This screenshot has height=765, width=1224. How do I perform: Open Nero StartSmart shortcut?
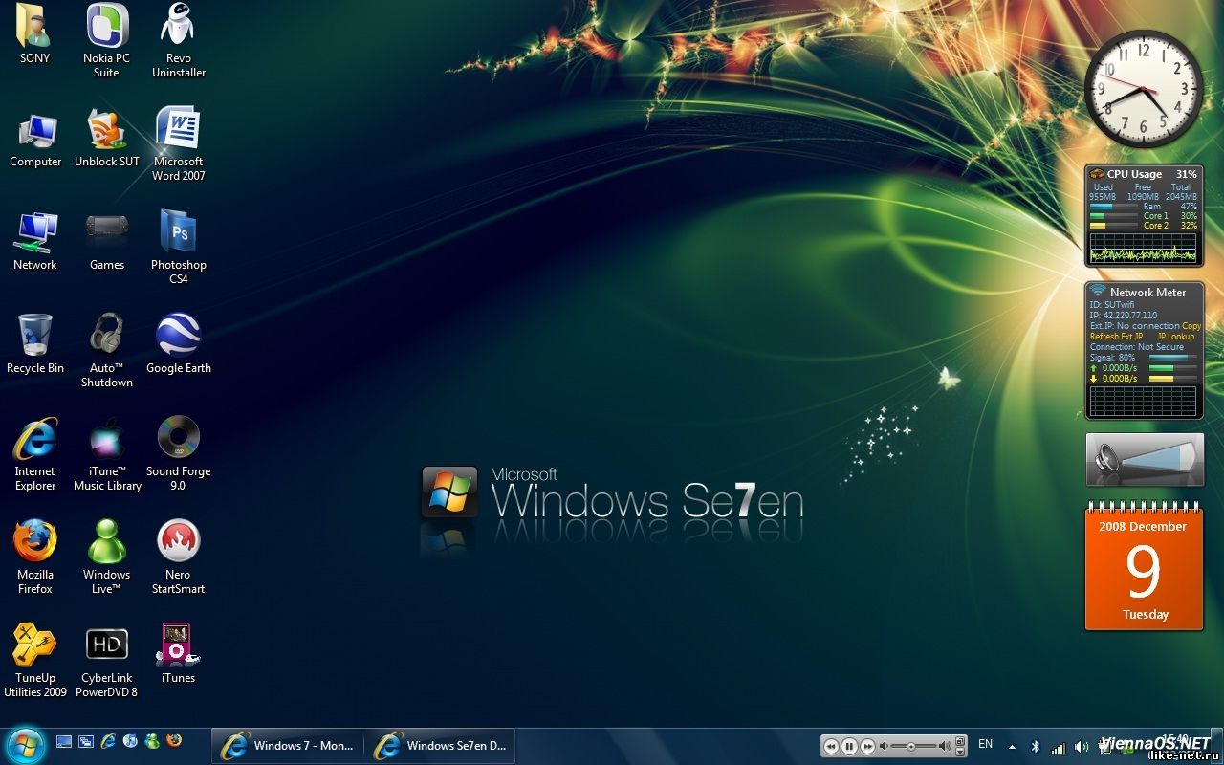(178, 542)
